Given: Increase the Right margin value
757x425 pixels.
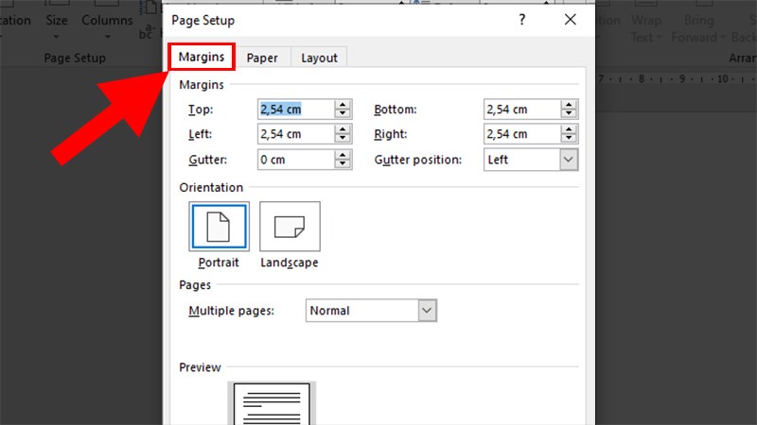Looking at the screenshot, I should point(569,129).
